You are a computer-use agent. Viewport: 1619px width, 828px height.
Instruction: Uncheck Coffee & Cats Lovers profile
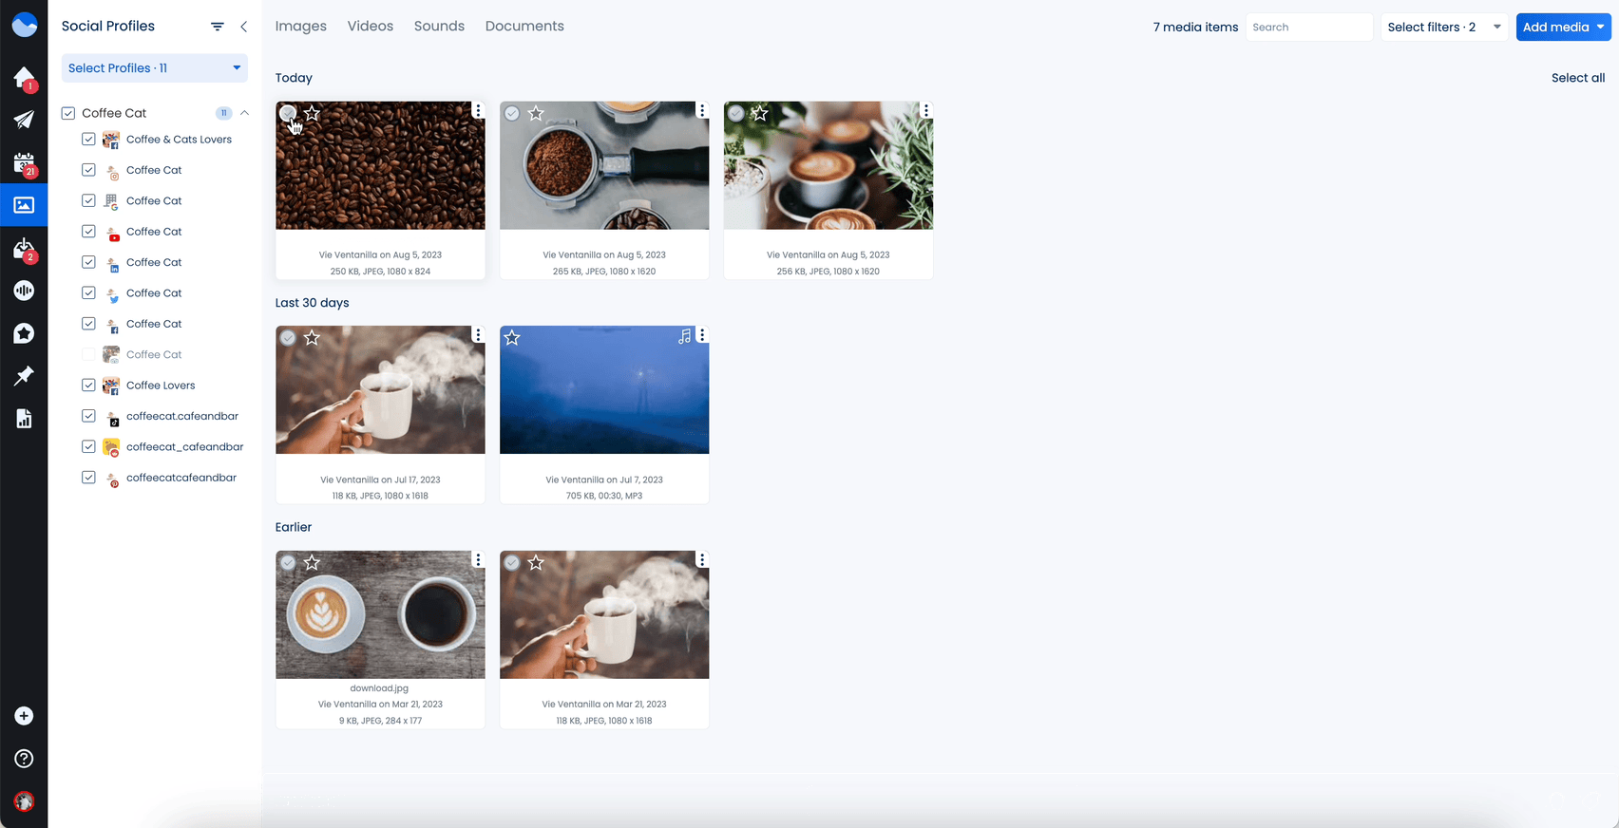(88, 139)
